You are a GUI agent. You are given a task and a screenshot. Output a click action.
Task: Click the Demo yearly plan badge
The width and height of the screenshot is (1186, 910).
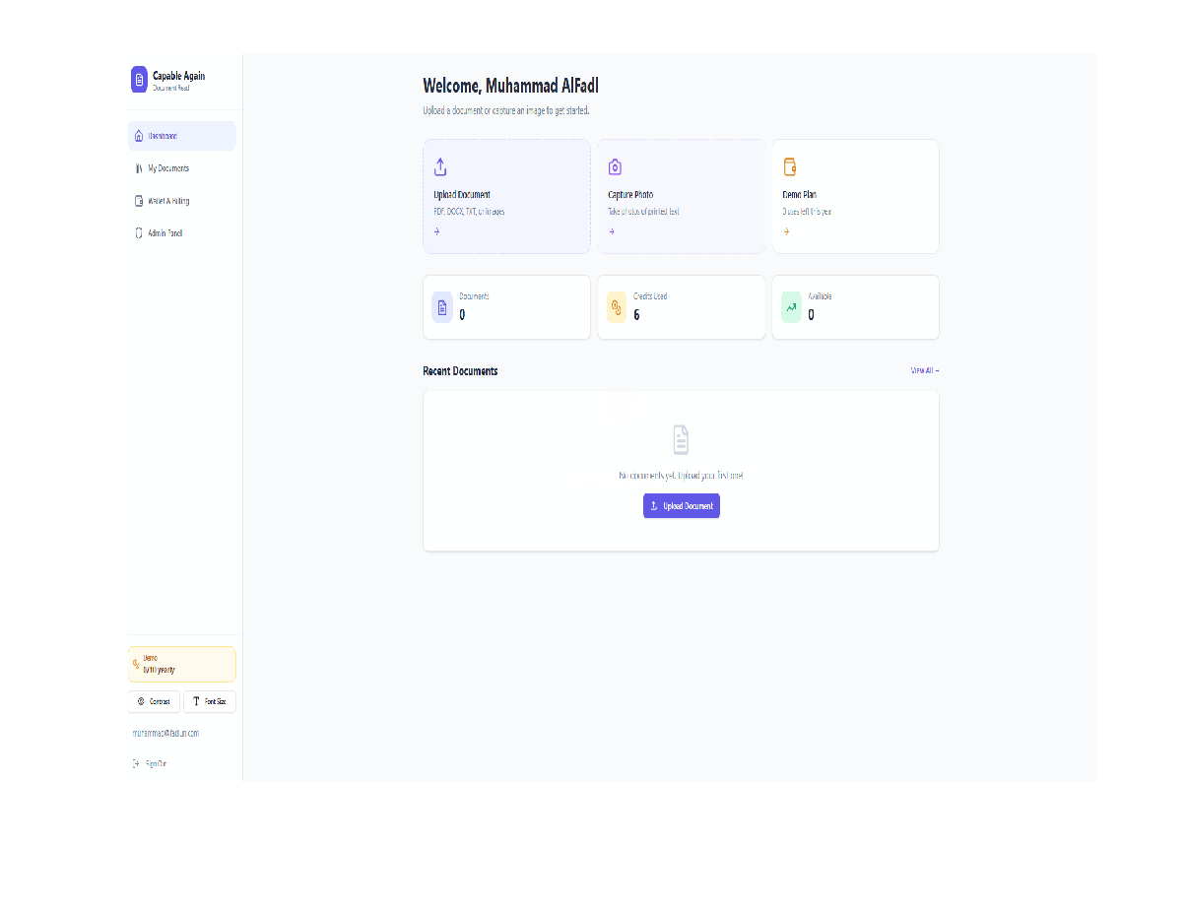[x=181, y=664]
